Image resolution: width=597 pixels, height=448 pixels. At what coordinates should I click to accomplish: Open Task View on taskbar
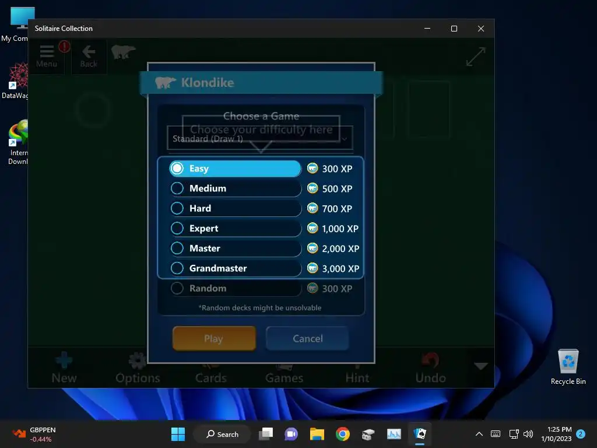266,434
